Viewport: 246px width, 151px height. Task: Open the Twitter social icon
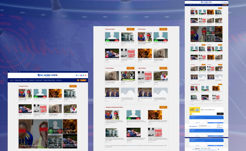pos(79,75)
